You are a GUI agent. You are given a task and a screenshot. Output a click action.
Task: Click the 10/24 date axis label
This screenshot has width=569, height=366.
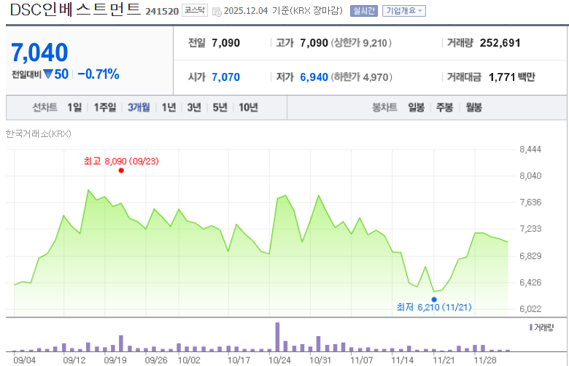[279, 360]
